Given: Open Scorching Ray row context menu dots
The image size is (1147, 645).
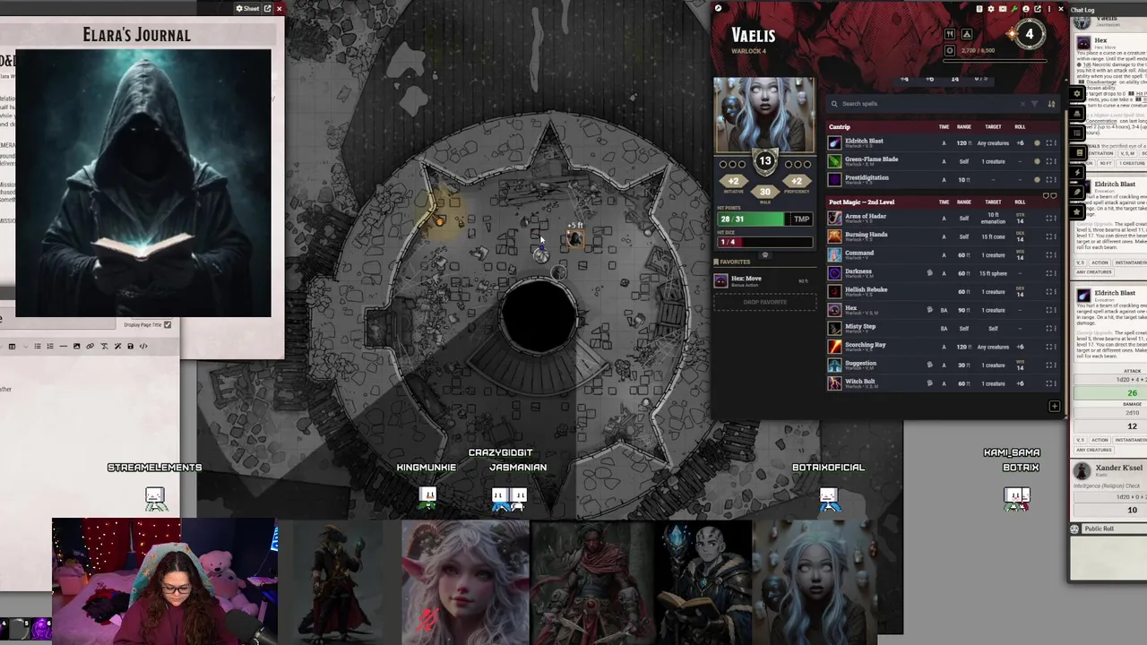Looking at the screenshot, I should [1056, 347].
